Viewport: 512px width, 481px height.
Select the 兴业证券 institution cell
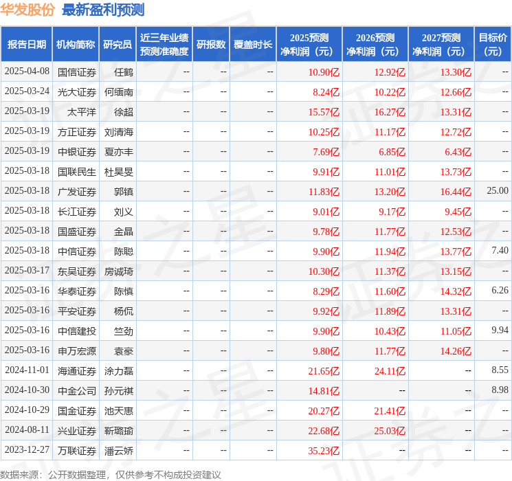pos(77,431)
